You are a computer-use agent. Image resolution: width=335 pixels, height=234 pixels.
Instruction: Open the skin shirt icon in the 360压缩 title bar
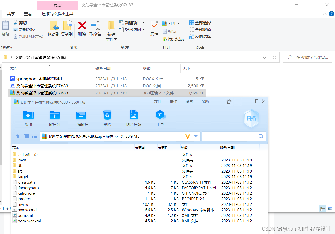tap(229, 102)
